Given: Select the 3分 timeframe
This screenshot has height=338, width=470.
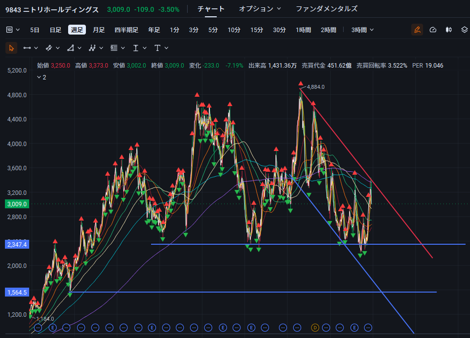Looking at the screenshot, I should coord(194,30).
